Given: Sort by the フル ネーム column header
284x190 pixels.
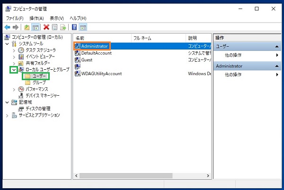Looking at the screenshot, I should click(159, 38).
